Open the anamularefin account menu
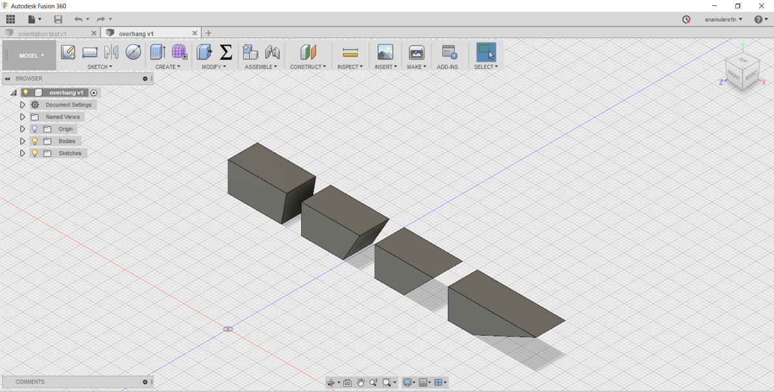Viewport: 774px width, 392px height. click(723, 19)
